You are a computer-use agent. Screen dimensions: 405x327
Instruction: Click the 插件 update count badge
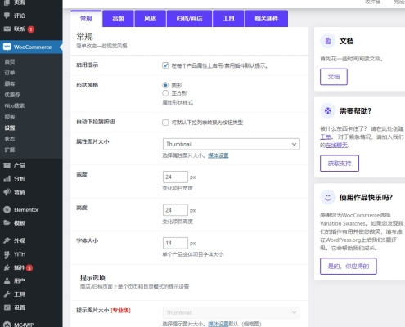[29, 268]
